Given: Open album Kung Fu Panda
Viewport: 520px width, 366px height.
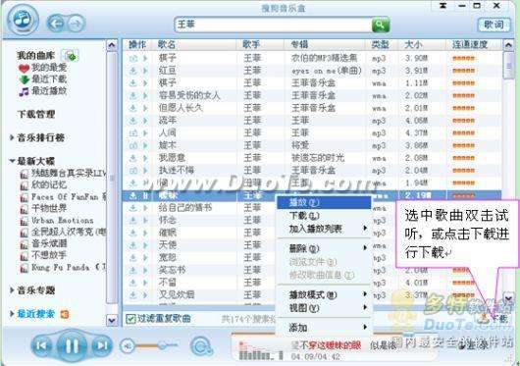Looking at the screenshot, I should (x=63, y=267).
